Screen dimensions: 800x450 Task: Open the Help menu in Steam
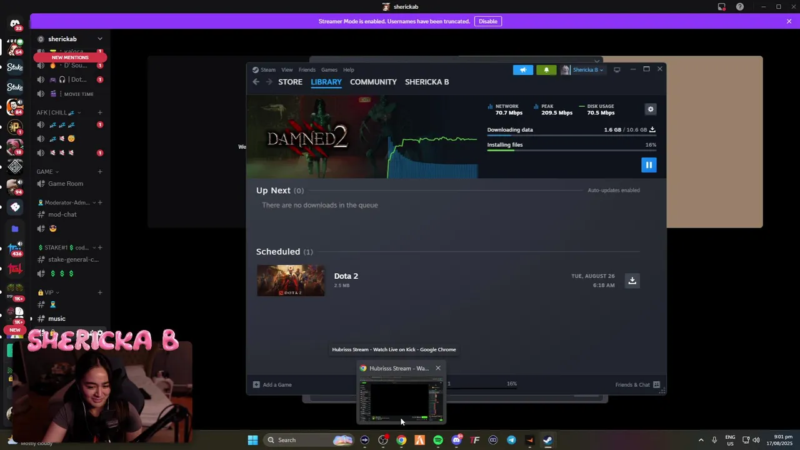[x=349, y=70]
